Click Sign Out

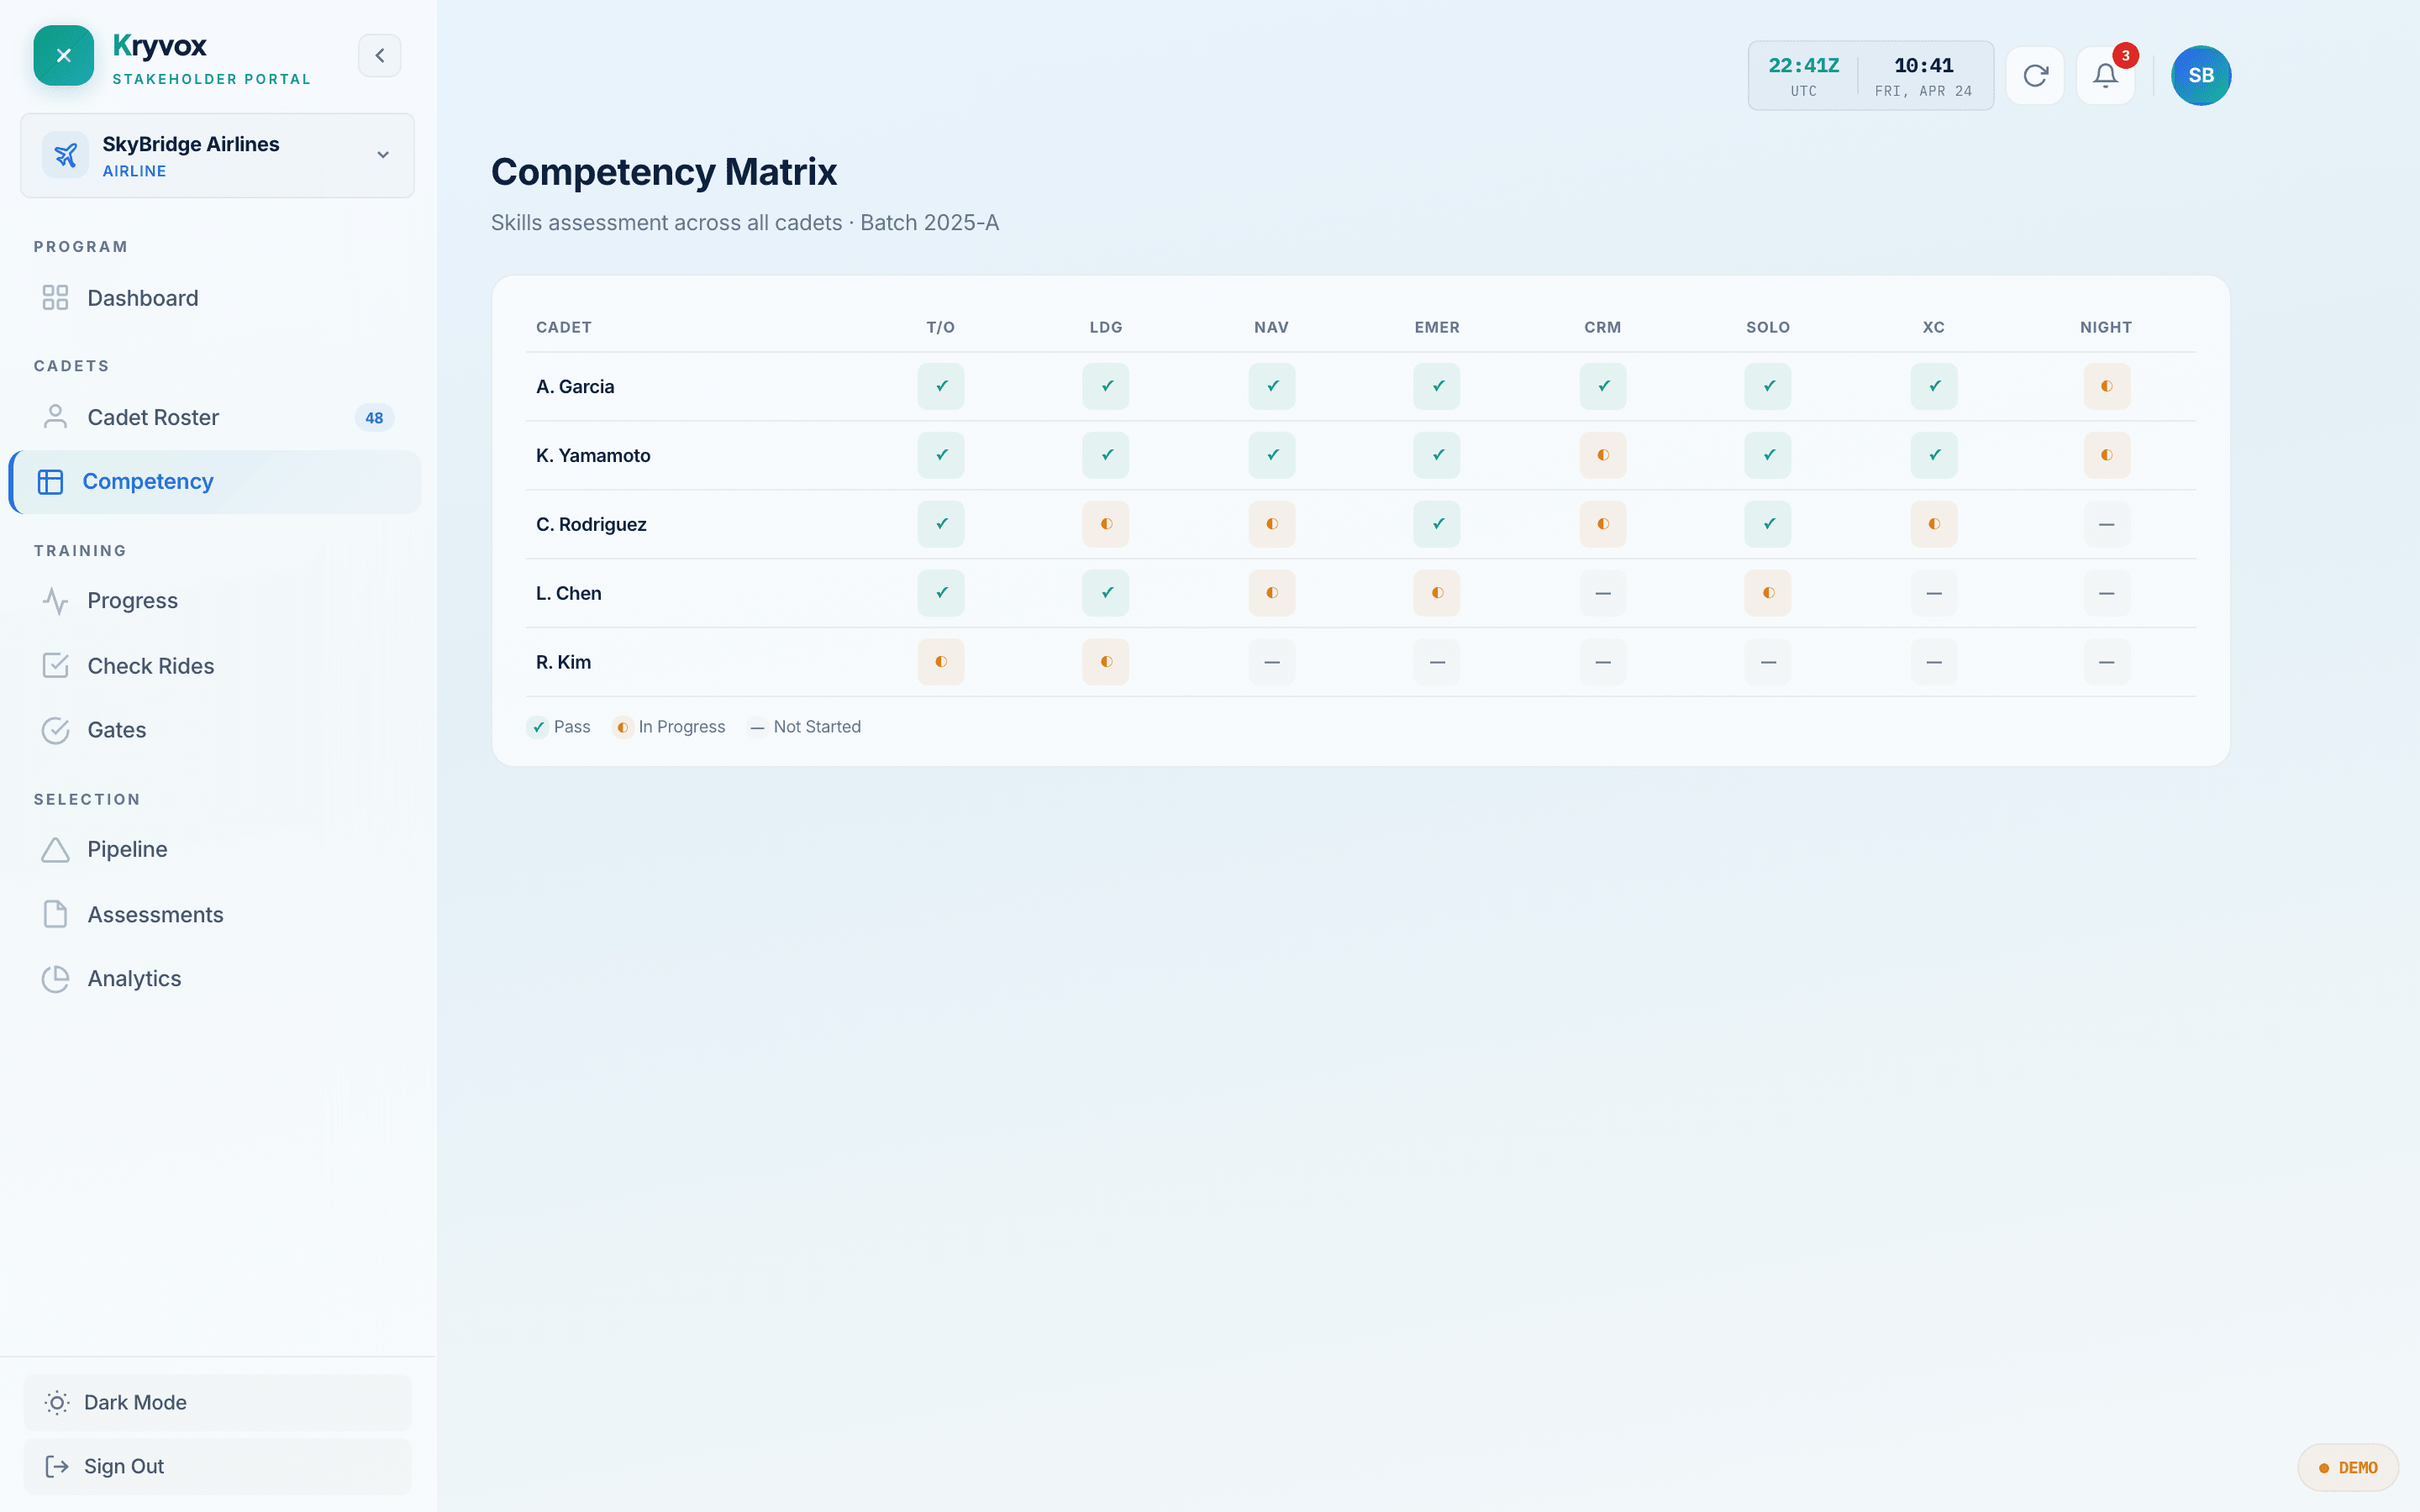(x=217, y=1466)
